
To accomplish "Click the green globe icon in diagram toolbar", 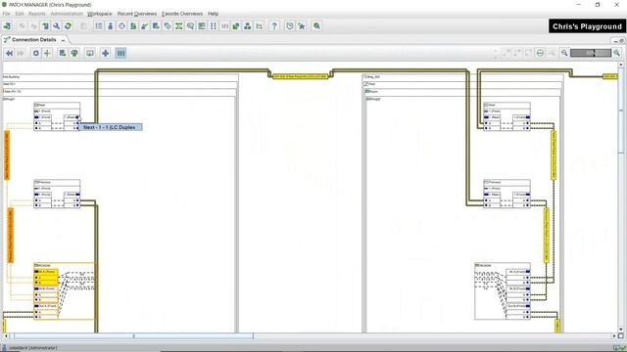I will click(74, 53).
